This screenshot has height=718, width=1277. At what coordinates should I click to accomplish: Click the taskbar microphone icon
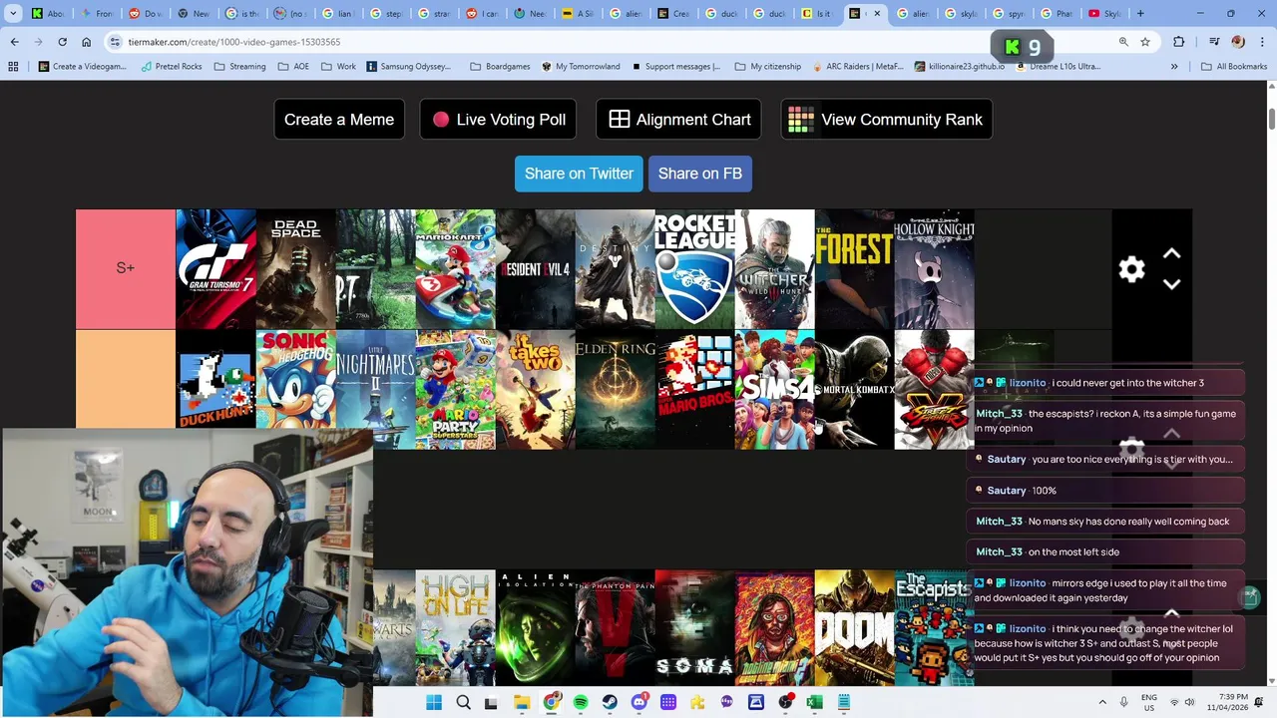(x=1124, y=703)
